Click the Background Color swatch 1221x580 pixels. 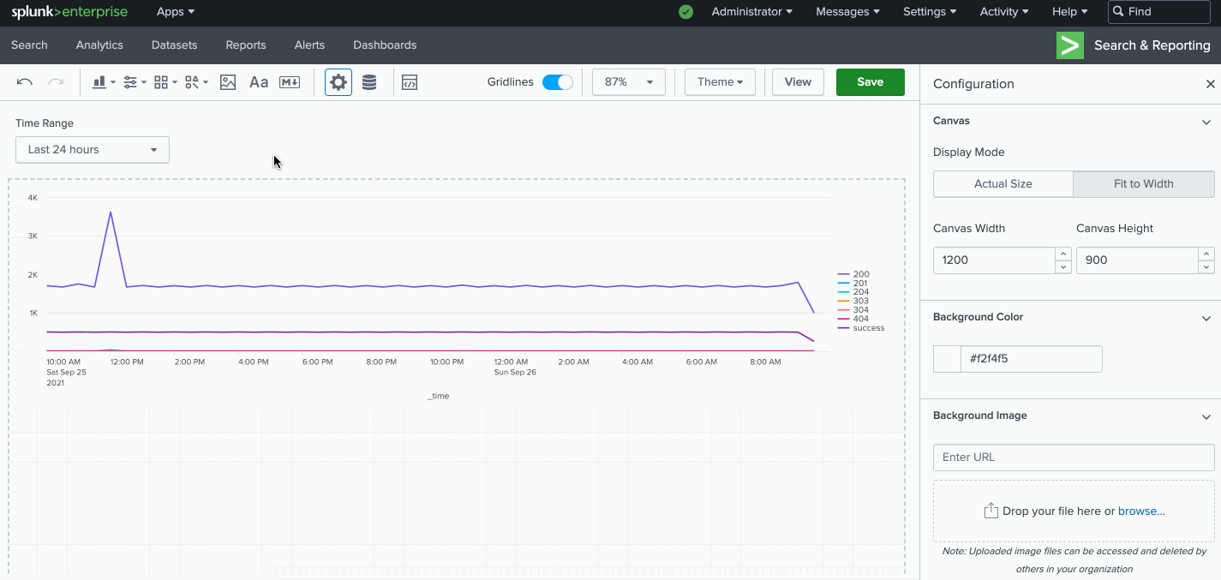(947, 359)
